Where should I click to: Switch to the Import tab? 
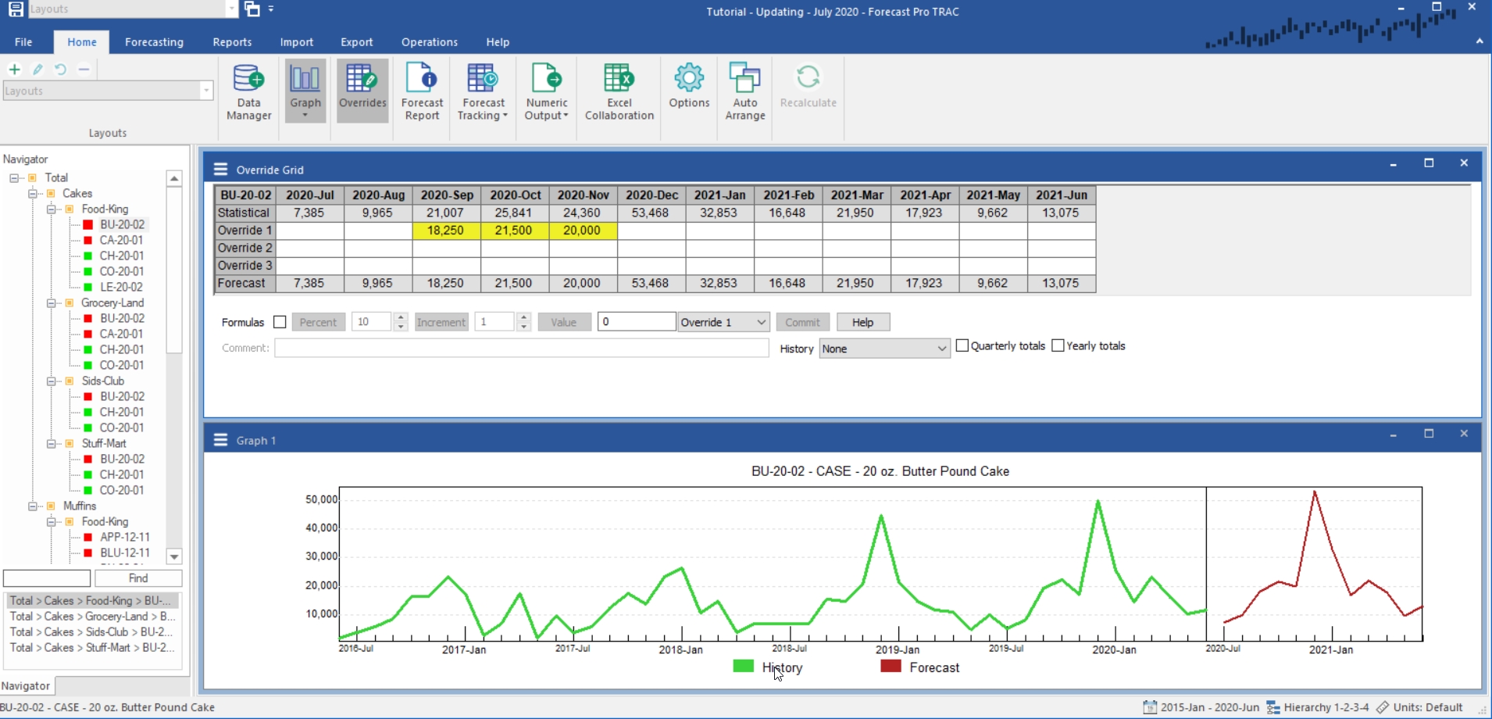[297, 42]
